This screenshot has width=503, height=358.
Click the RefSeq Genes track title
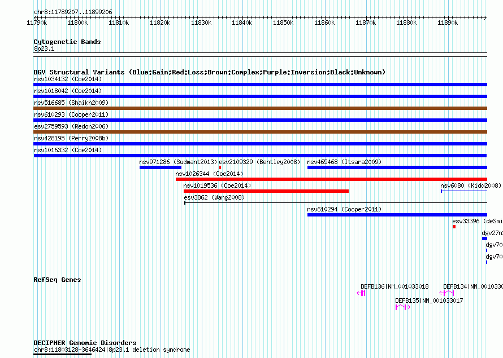click(57, 280)
